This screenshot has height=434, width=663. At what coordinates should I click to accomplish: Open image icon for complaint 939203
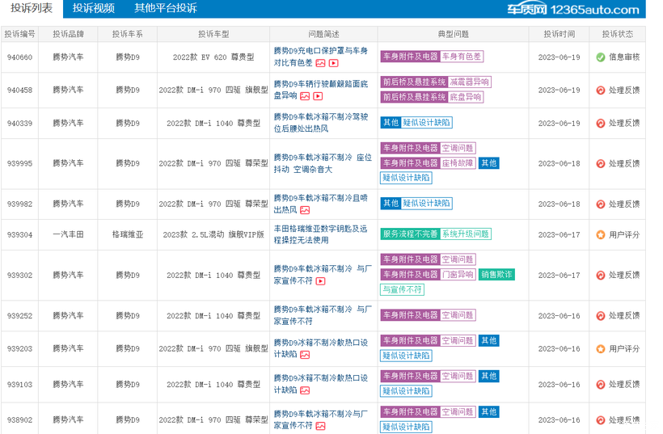pyautogui.click(x=305, y=355)
